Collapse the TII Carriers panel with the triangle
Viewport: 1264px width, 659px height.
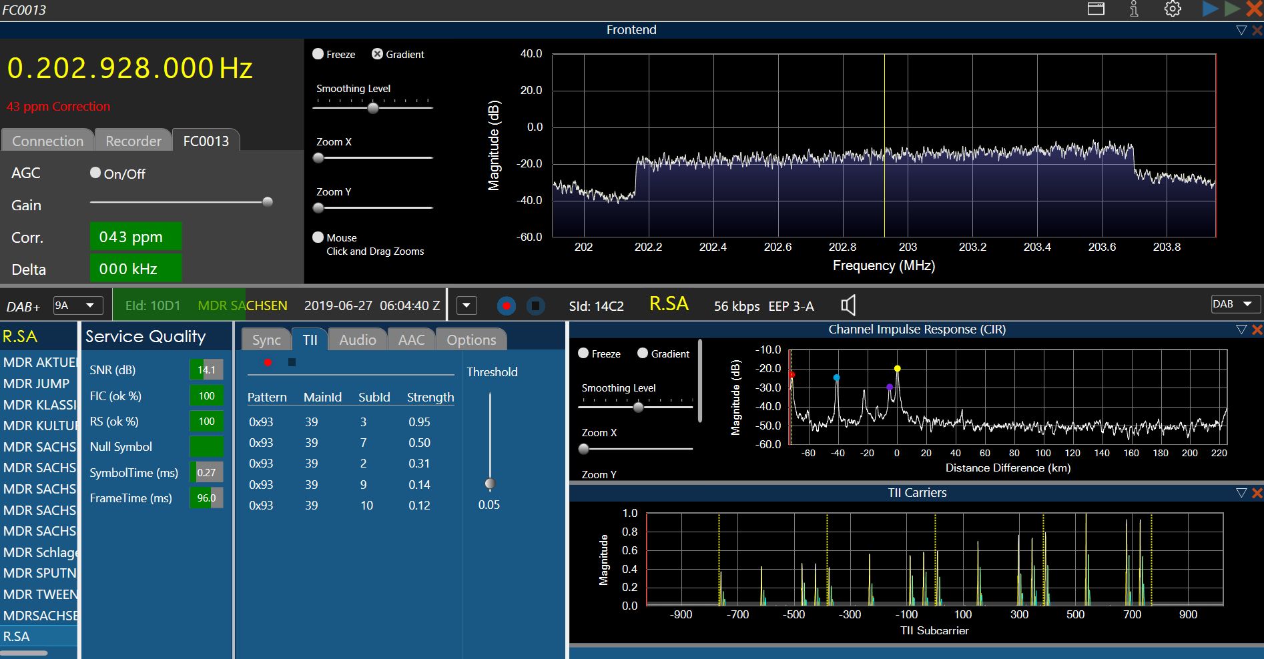point(1241,493)
